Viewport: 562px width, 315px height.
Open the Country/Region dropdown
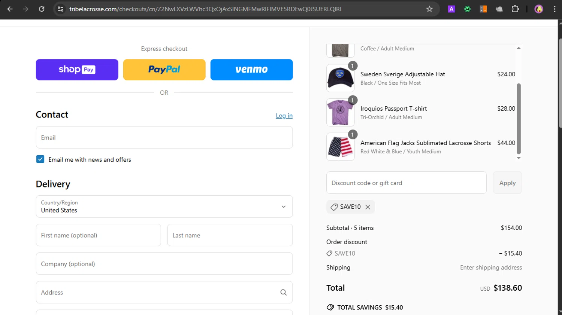pyautogui.click(x=164, y=207)
